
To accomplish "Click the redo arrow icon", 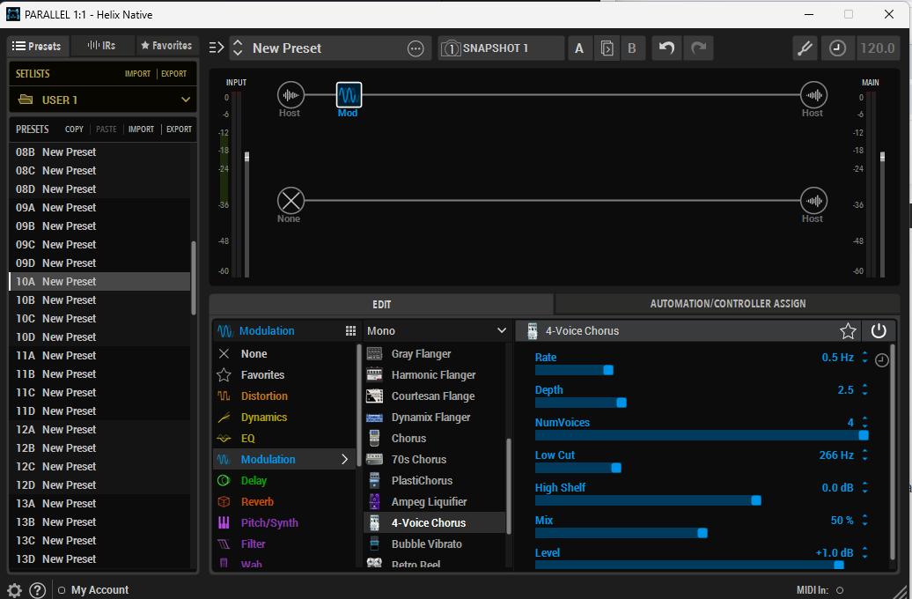I will (698, 48).
